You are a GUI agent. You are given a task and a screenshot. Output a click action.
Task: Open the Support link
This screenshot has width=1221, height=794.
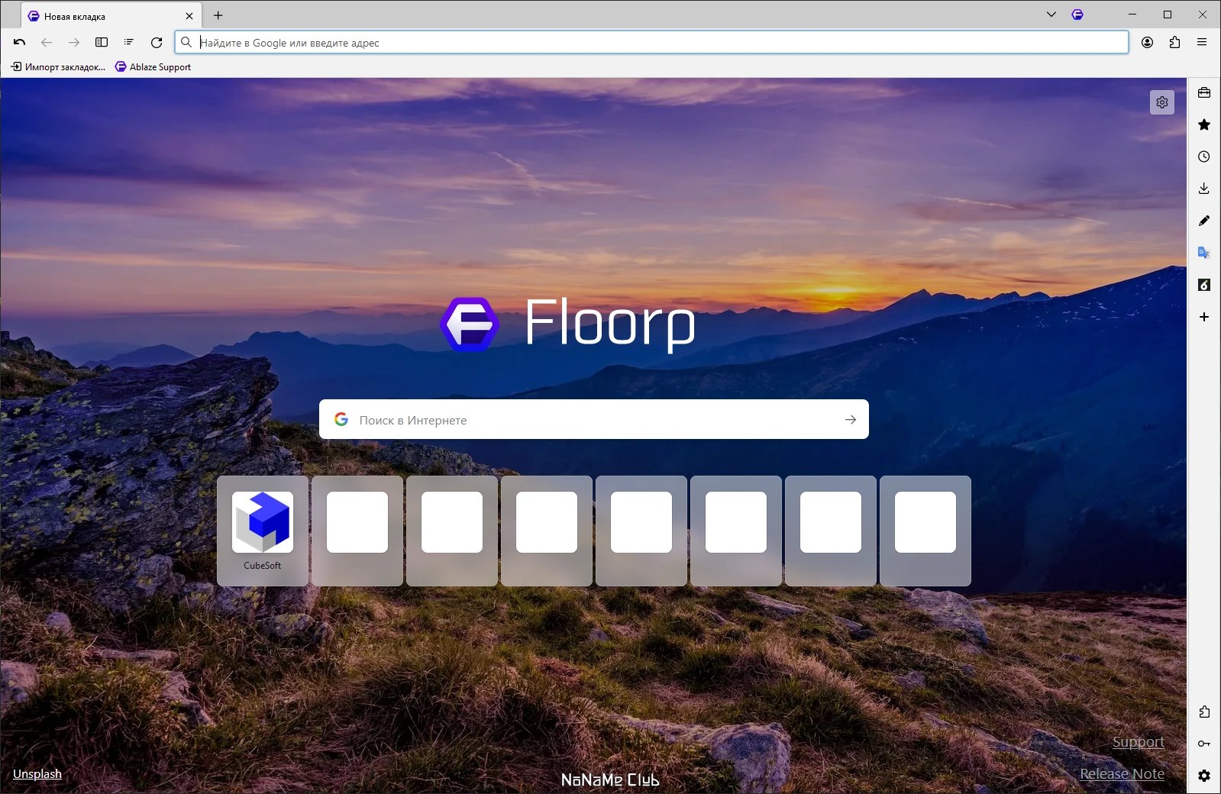(1138, 742)
